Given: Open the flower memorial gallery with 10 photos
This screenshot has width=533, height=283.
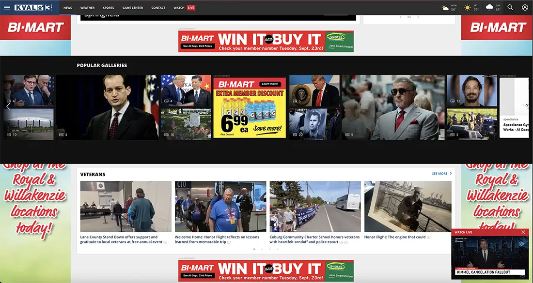Looking at the screenshot, I should [x=186, y=124].
